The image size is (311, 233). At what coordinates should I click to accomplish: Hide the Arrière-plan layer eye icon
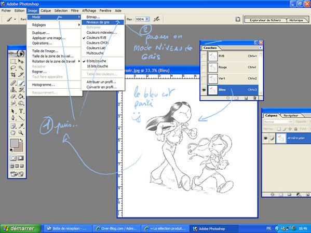[x=266, y=138]
